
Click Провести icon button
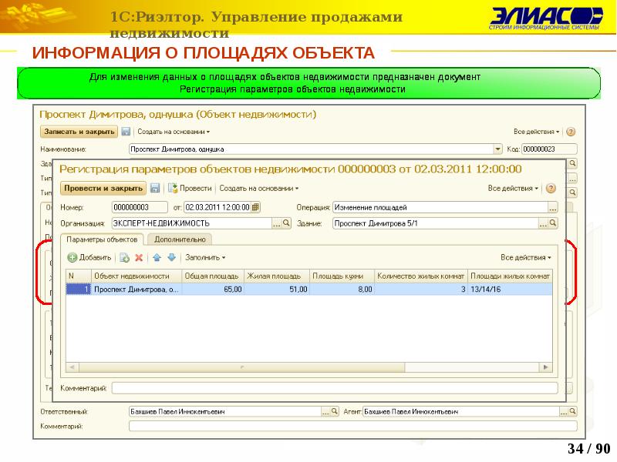pos(190,188)
